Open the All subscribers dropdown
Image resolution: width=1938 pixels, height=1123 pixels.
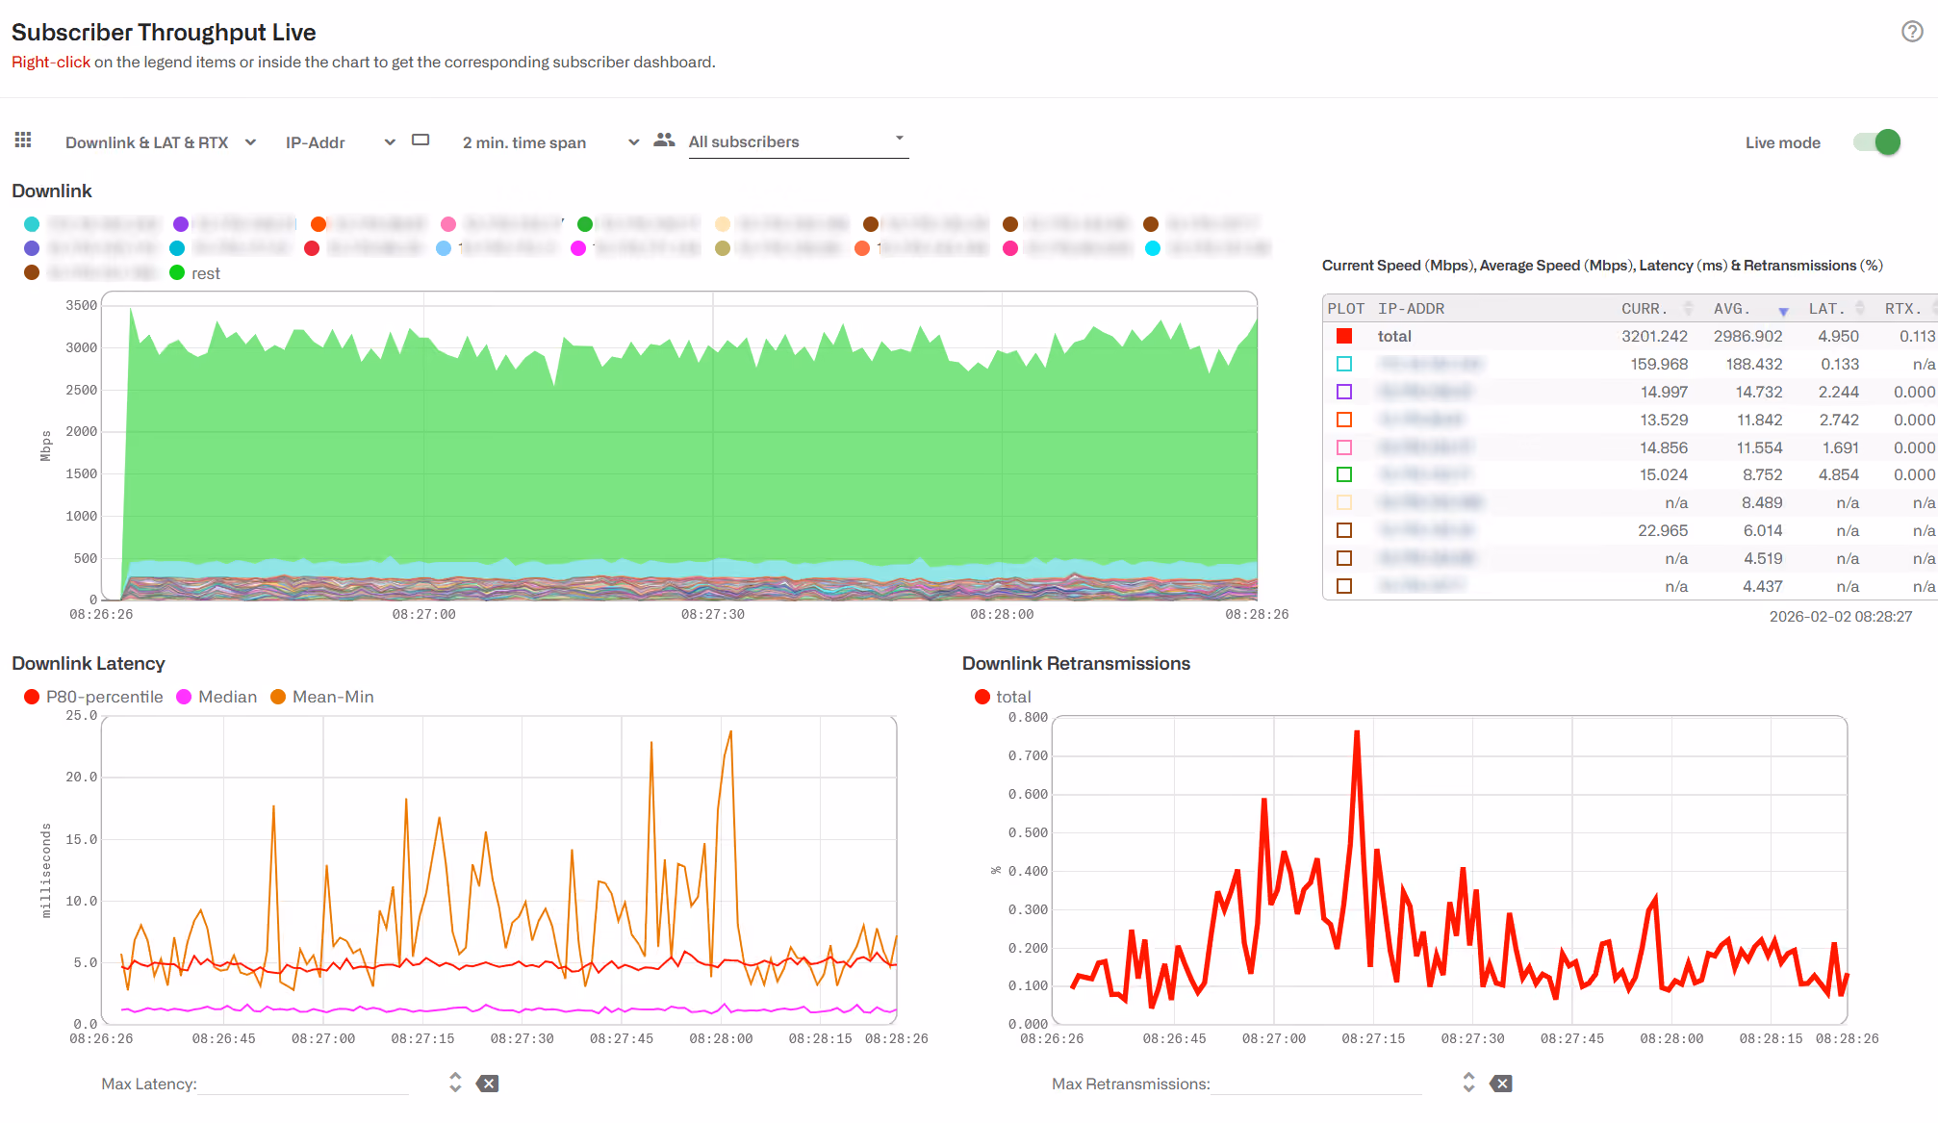798,141
